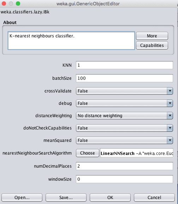This screenshot has height=204, width=178.
Task: Expand the meanSquared dropdown
Action: click(x=124, y=140)
